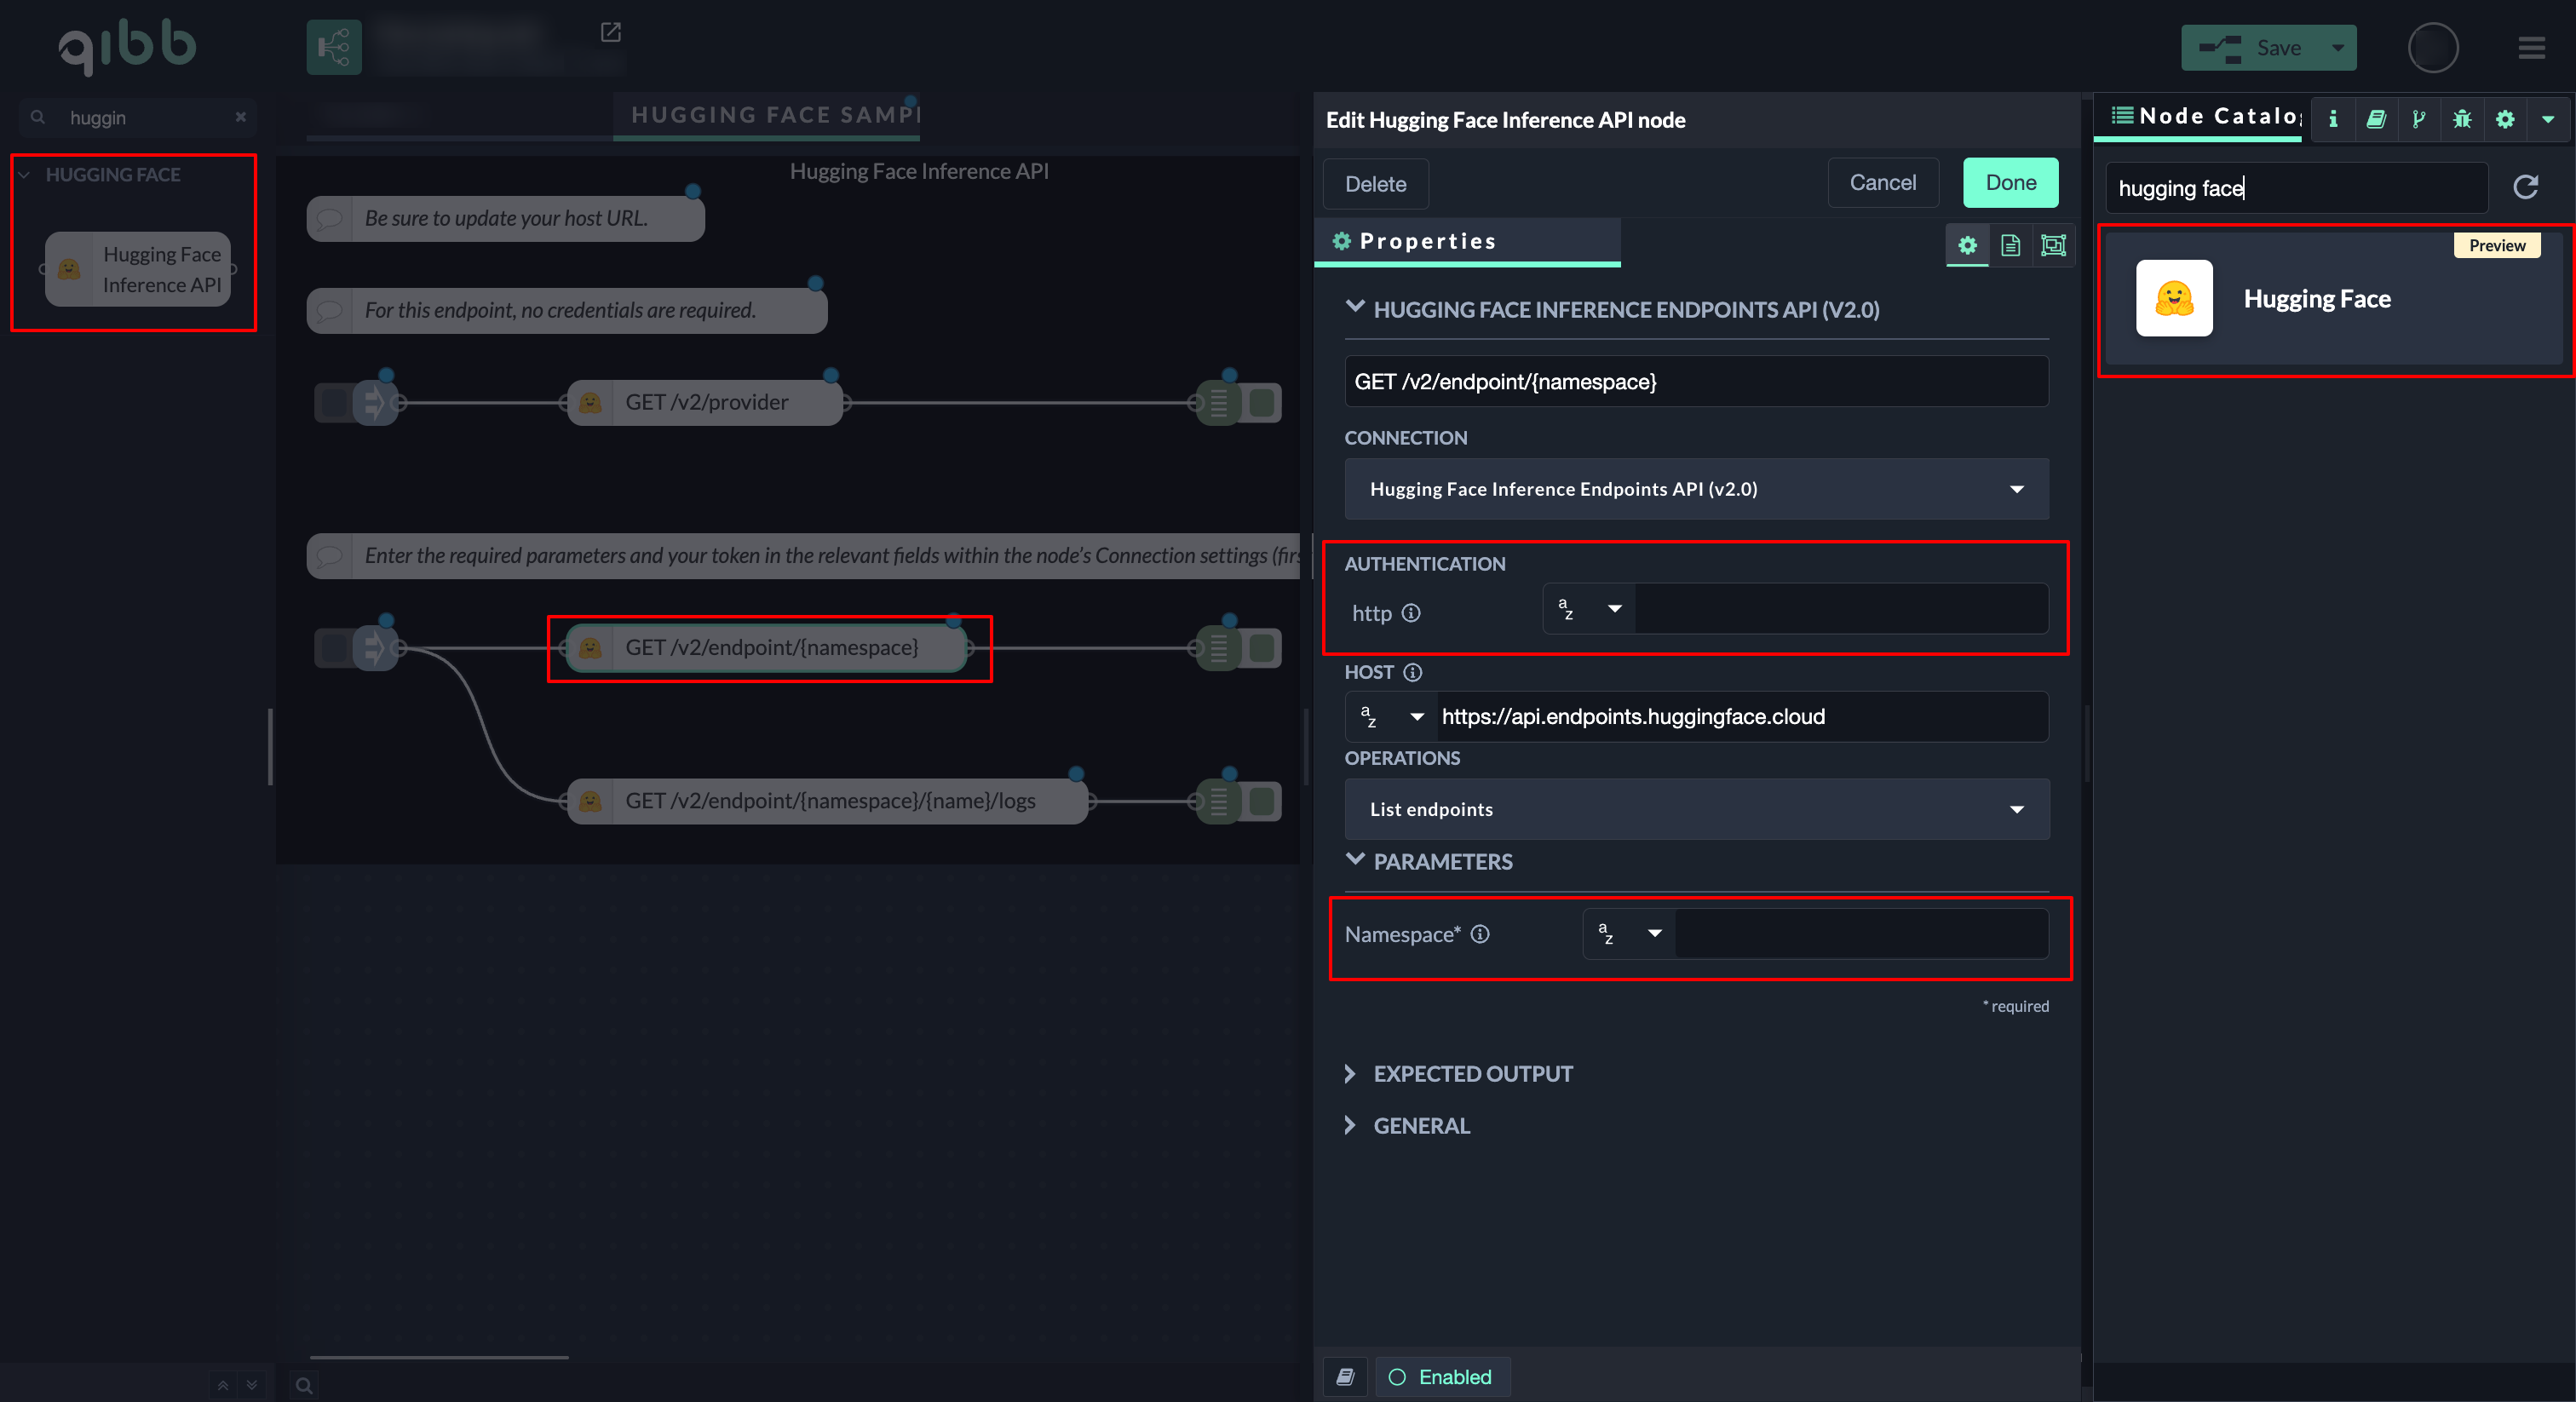Viewport: 2576px width, 1402px height.
Task: Click the Delete button
Action: (1375, 184)
